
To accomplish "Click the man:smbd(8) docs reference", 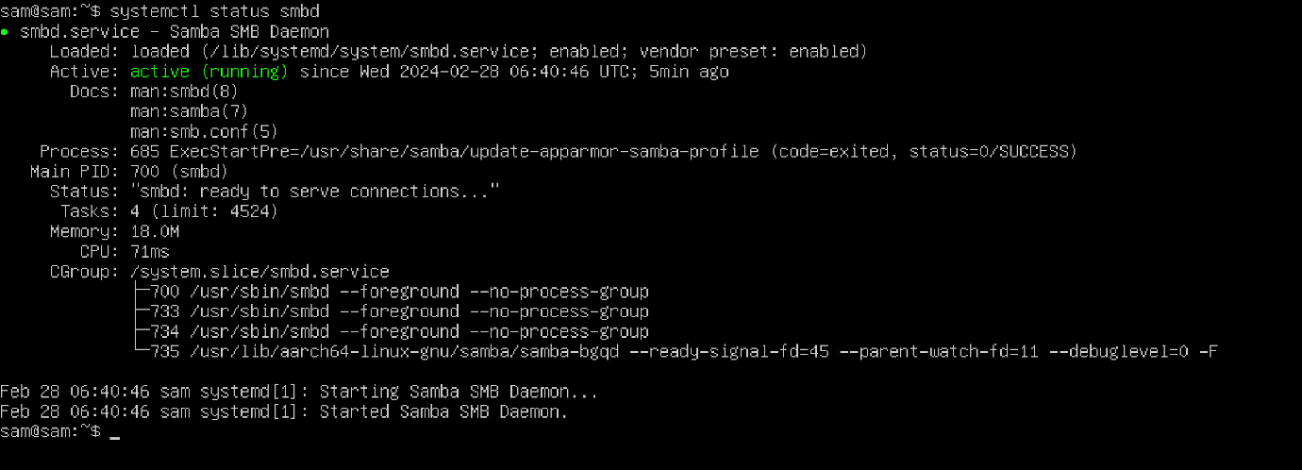I will (185, 92).
